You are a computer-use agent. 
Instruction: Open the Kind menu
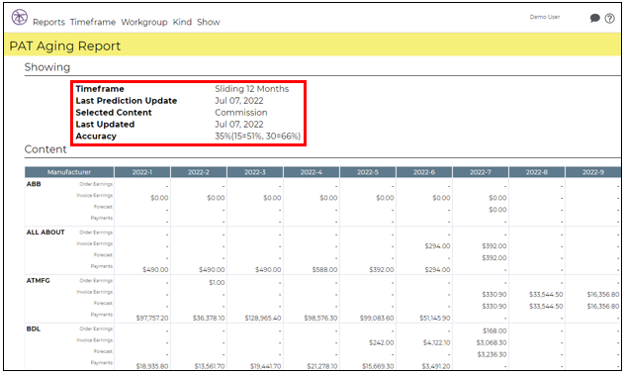[x=182, y=22]
